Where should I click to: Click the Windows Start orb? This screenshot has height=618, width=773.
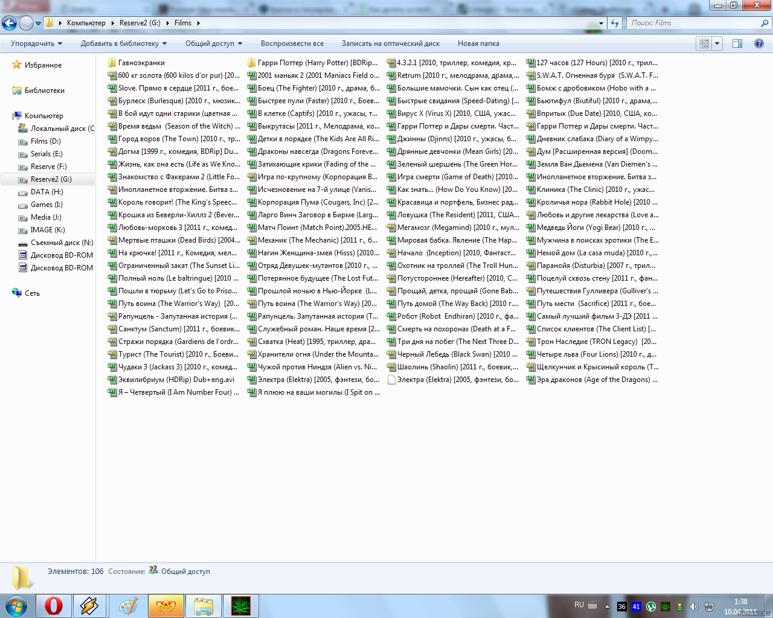click(16, 605)
